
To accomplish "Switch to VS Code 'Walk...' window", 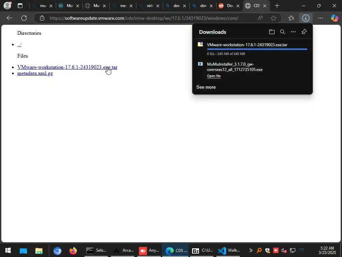I will point(229,251).
